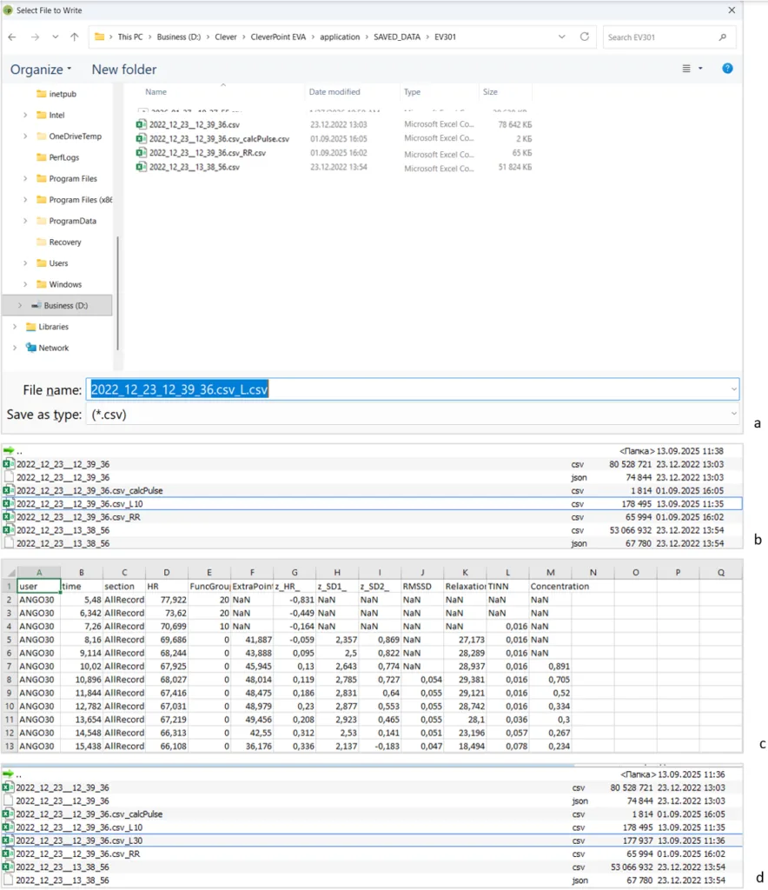
Task: Click the Back navigation arrow
Action: pyautogui.click(x=12, y=37)
